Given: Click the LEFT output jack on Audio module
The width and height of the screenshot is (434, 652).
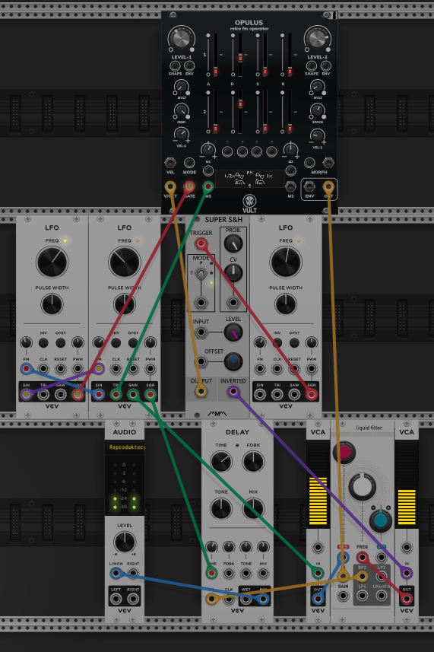Looking at the screenshot, I should click(x=116, y=599).
